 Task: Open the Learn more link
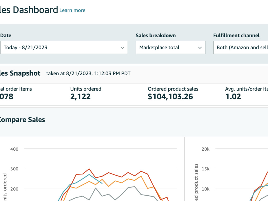tap(72, 10)
